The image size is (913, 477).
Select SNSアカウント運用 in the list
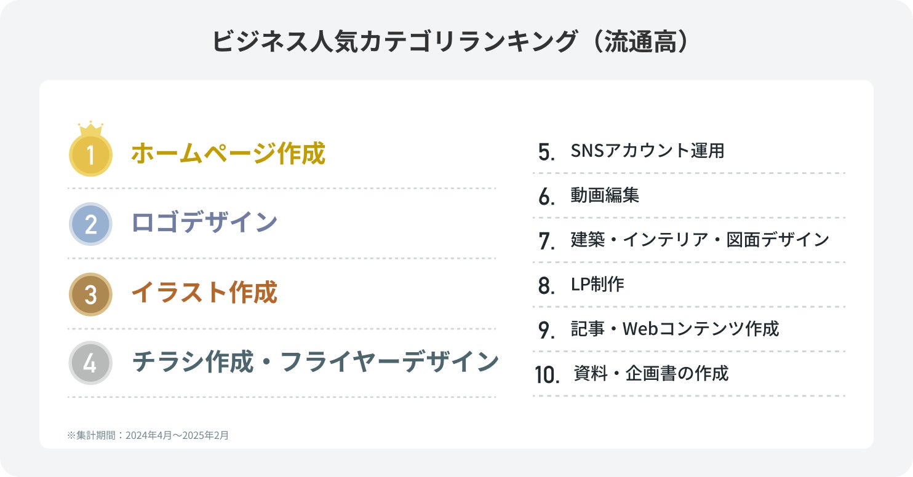(647, 151)
